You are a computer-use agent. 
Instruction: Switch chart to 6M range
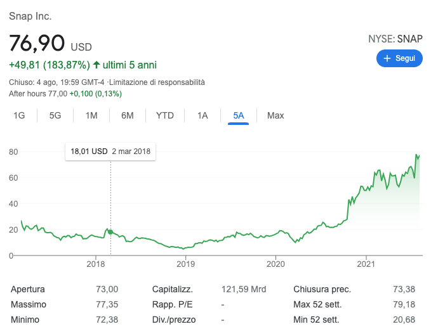pos(128,115)
